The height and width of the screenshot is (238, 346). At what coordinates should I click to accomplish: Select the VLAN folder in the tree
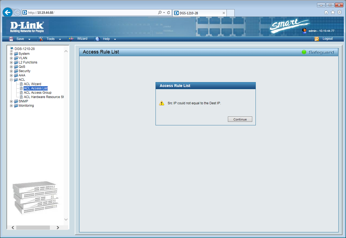(x=23, y=58)
